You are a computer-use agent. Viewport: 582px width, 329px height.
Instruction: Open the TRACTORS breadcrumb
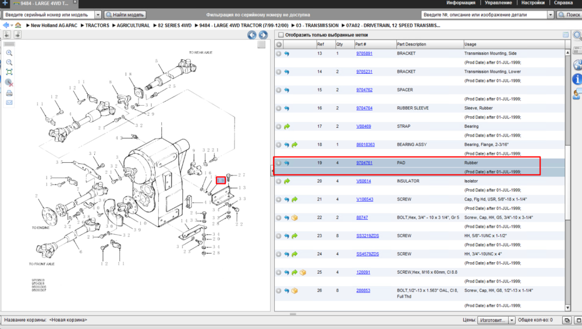[x=97, y=26]
